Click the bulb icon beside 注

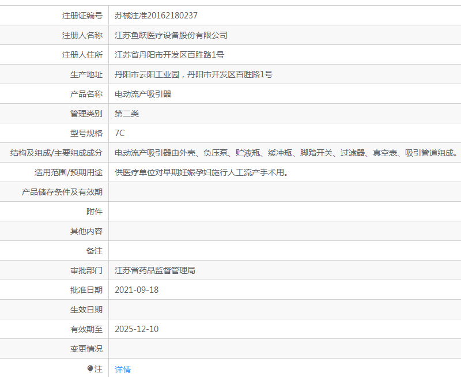point(90,369)
